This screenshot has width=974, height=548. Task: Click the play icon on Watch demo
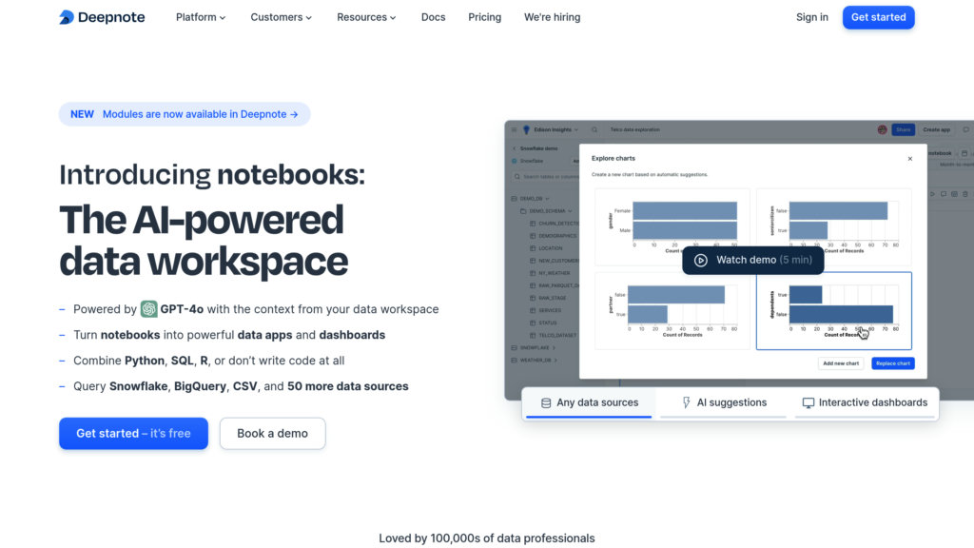pos(701,260)
